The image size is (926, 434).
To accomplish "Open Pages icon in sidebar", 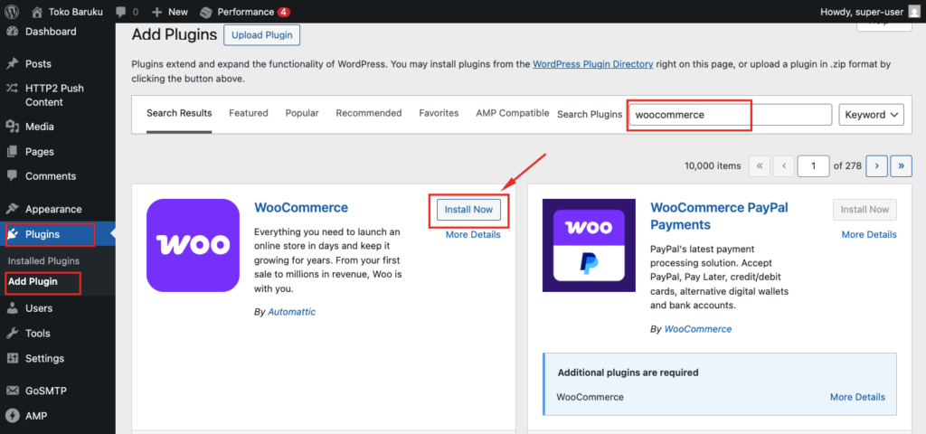I will click(x=12, y=152).
